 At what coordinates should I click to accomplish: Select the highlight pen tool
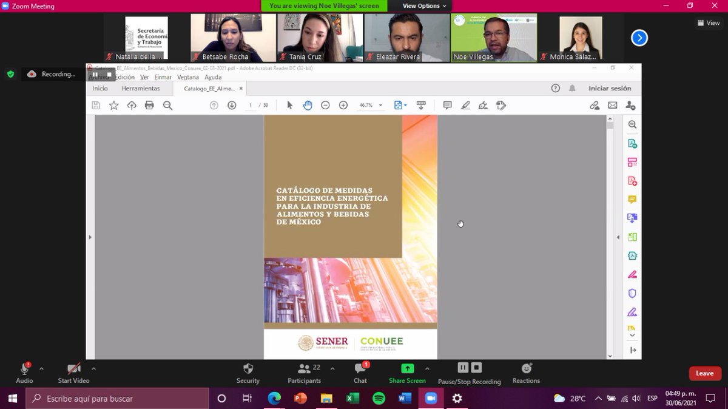(465, 105)
